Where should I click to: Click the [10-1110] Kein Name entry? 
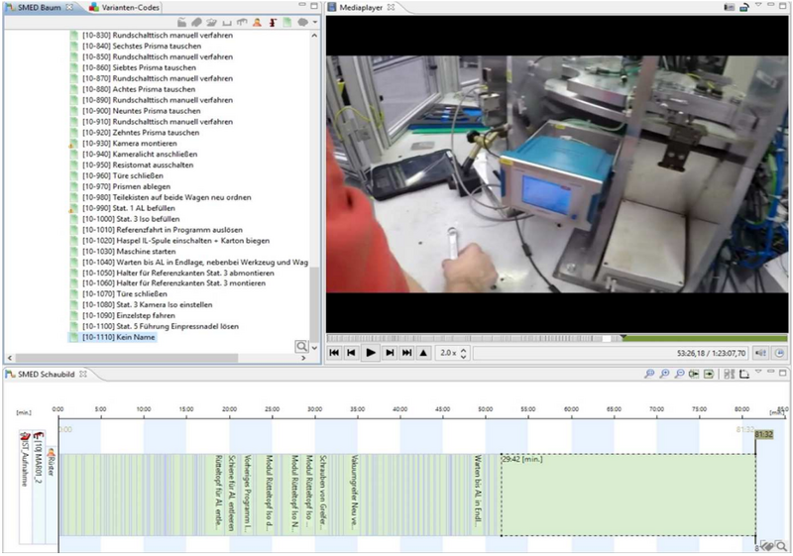(x=120, y=337)
